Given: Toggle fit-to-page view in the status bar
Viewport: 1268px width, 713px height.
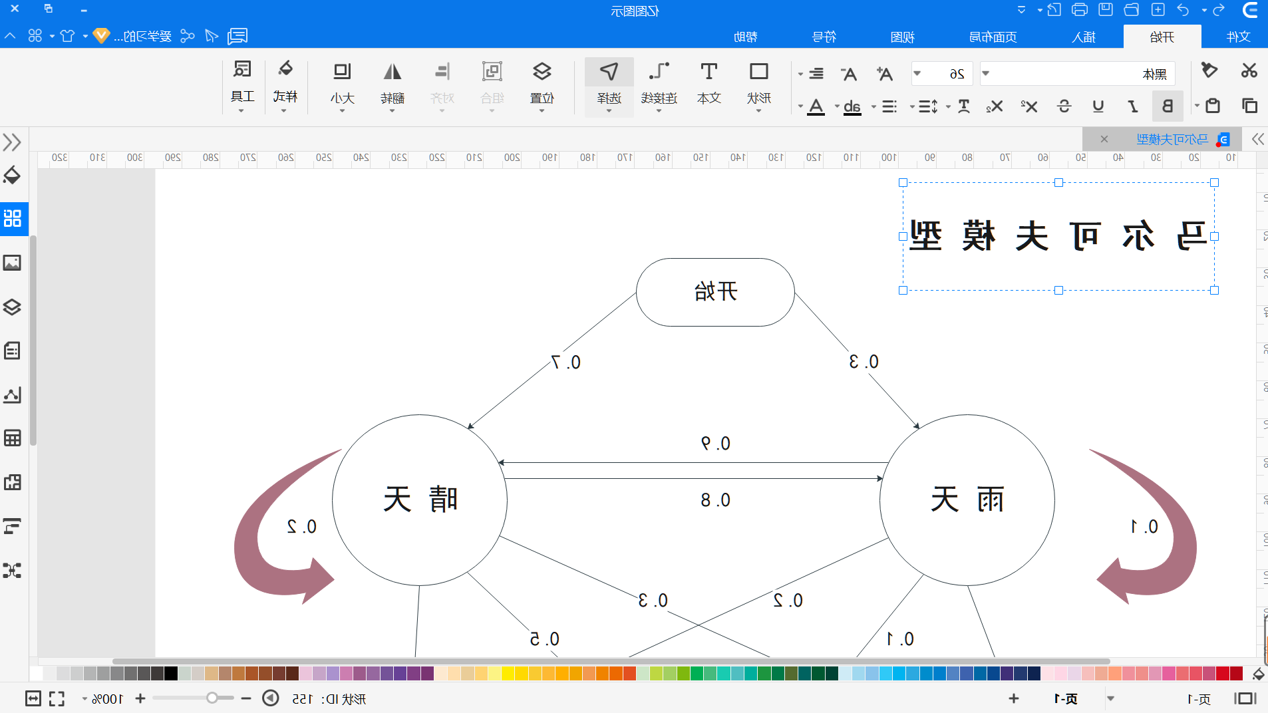Looking at the screenshot, I should (x=33, y=698).
